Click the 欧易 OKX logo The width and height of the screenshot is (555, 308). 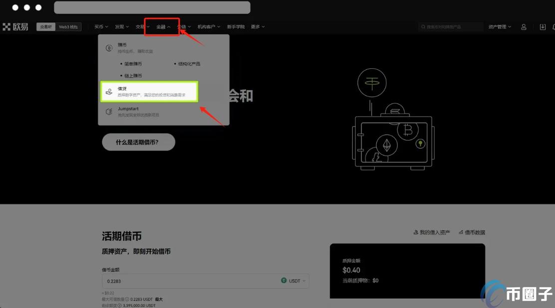click(x=15, y=27)
